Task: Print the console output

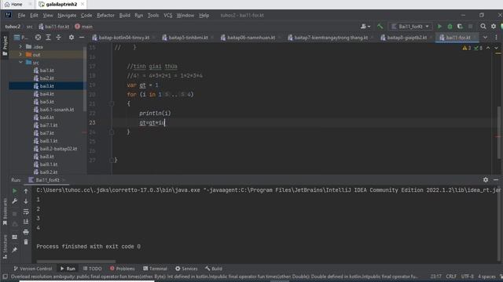Action: pyautogui.click(x=26, y=232)
